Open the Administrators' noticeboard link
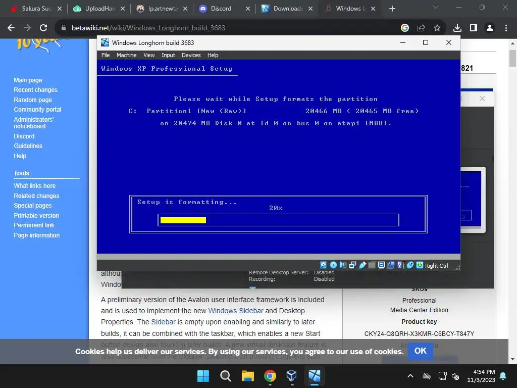Image resolution: width=517 pixels, height=388 pixels. tap(33, 123)
